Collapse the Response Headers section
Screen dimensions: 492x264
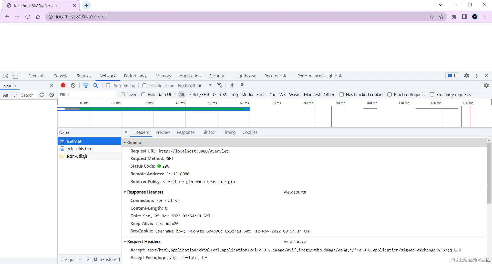125,192
